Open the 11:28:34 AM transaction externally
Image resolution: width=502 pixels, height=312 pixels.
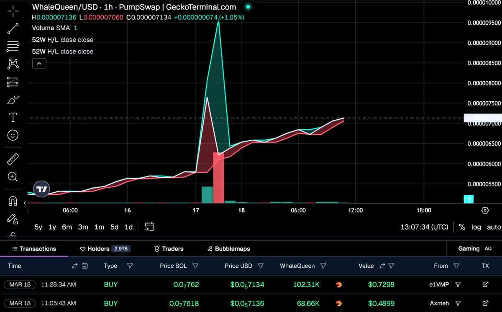(x=485, y=284)
